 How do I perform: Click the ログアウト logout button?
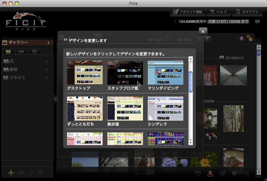point(247,12)
